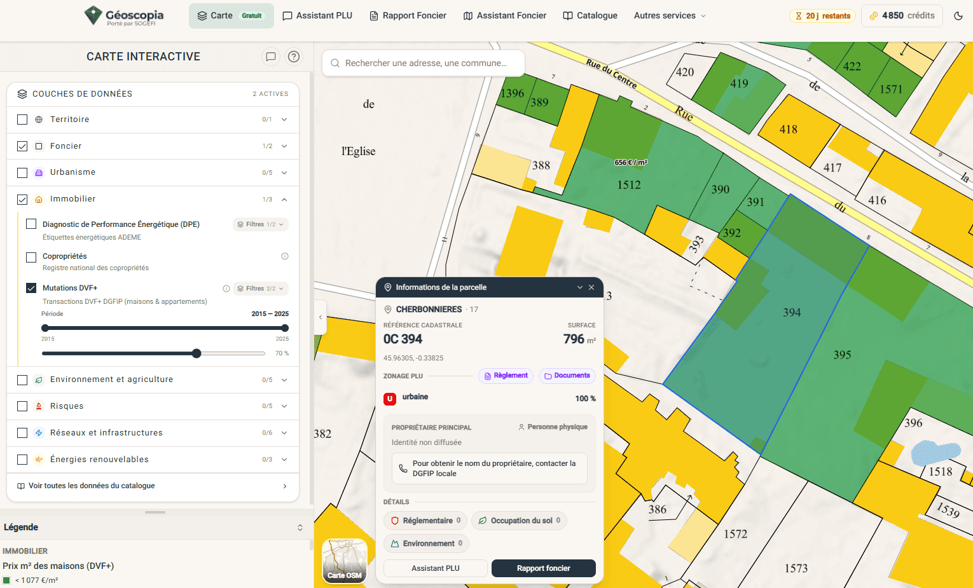973x588 pixels.
Task: Click the period slider's 2025 end handle
Action: click(285, 328)
